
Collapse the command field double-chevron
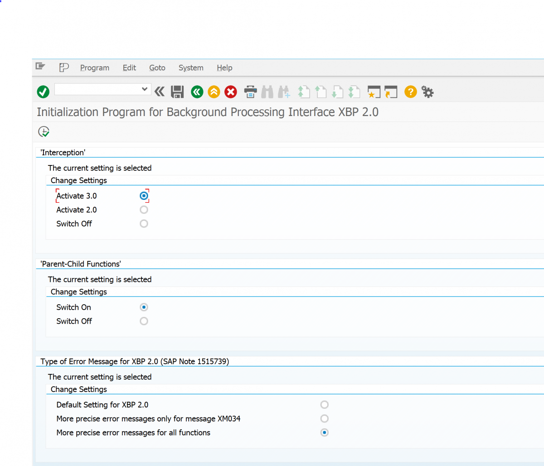pyautogui.click(x=160, y=92)
